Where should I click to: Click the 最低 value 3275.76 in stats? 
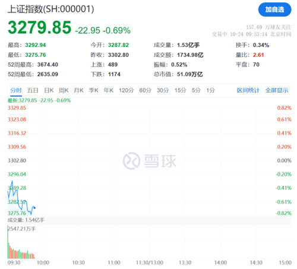[36, 55]
